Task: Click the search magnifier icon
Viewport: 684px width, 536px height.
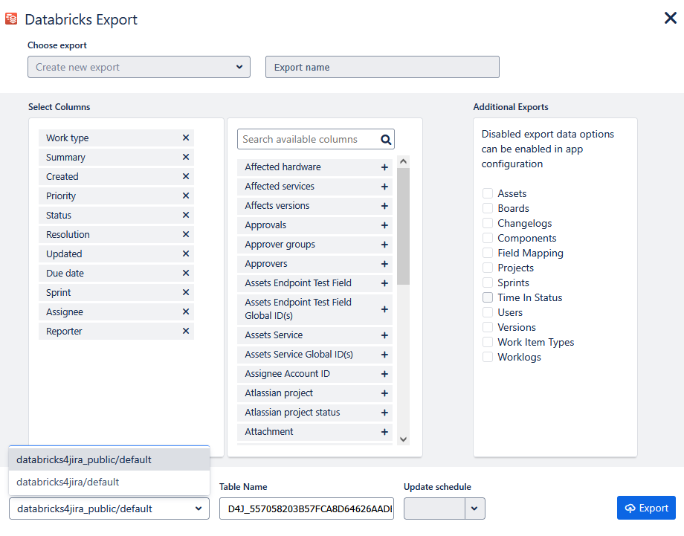Action: [385, 139]
